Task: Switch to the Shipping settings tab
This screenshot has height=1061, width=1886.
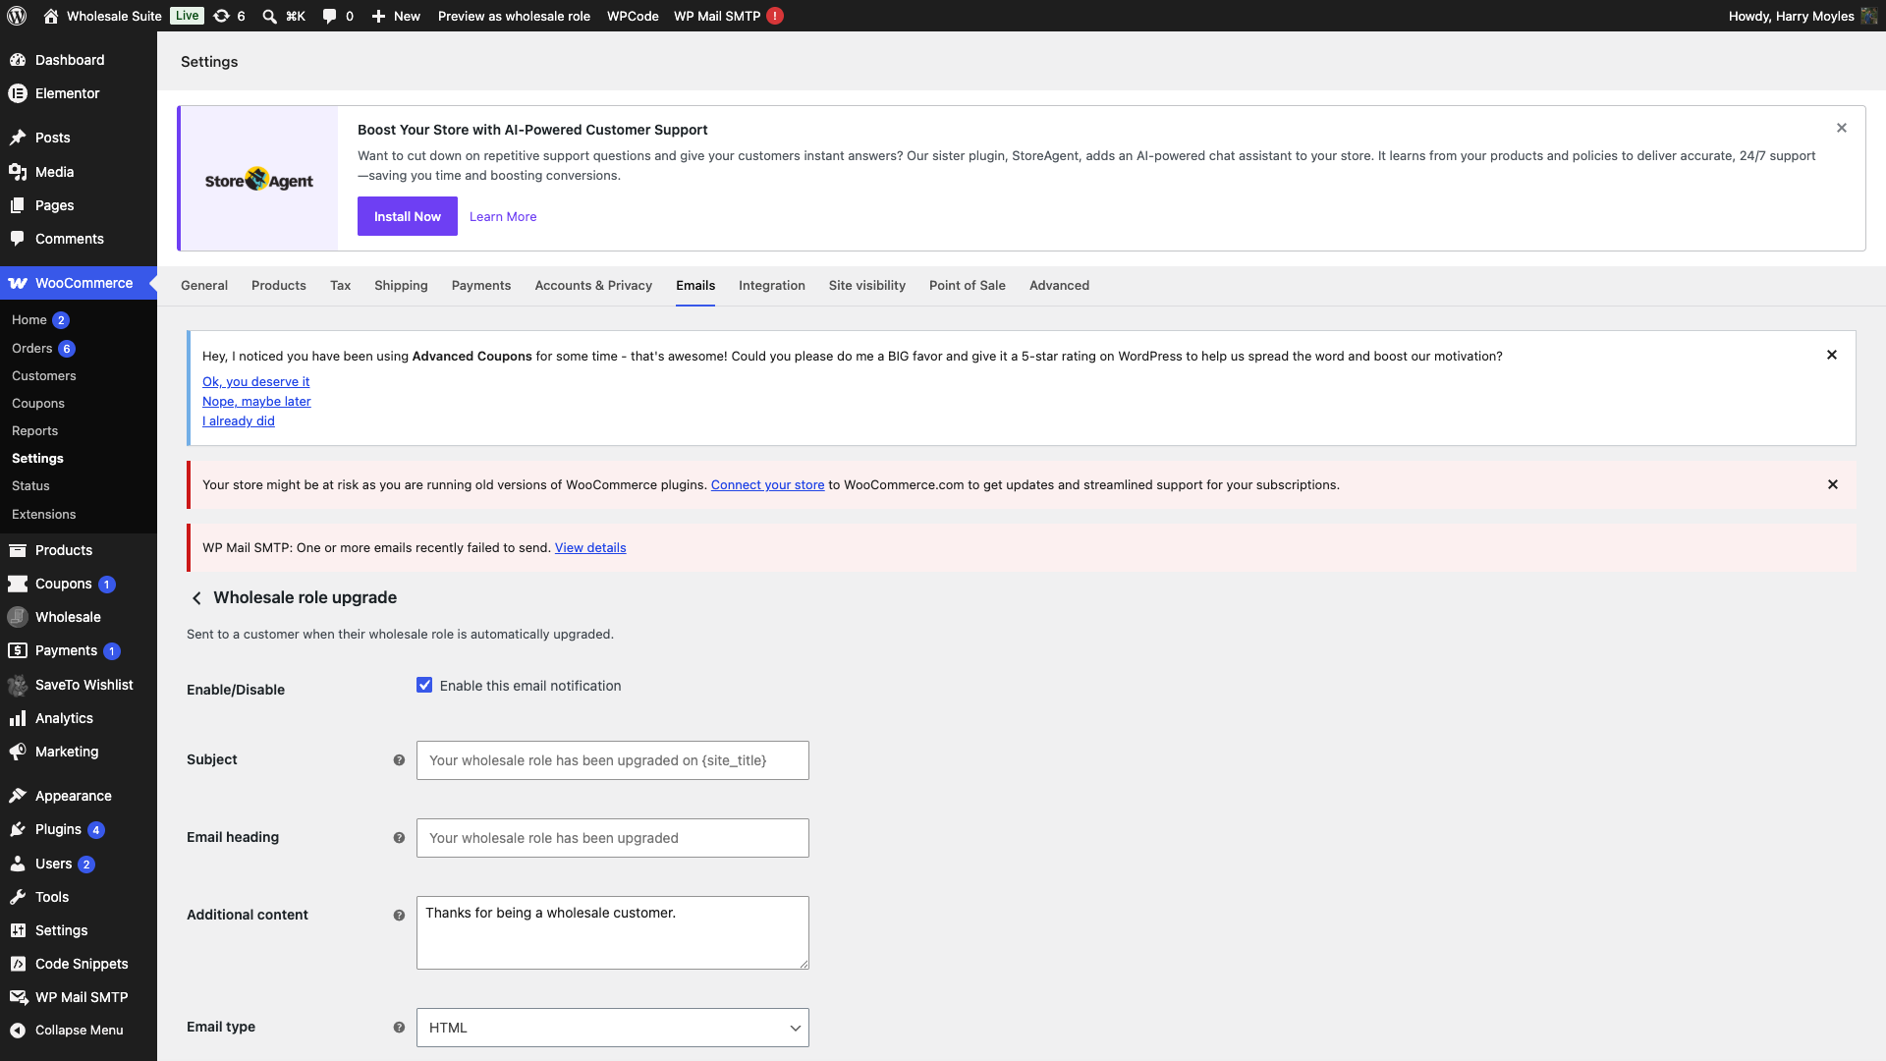Action: (401, 286)
